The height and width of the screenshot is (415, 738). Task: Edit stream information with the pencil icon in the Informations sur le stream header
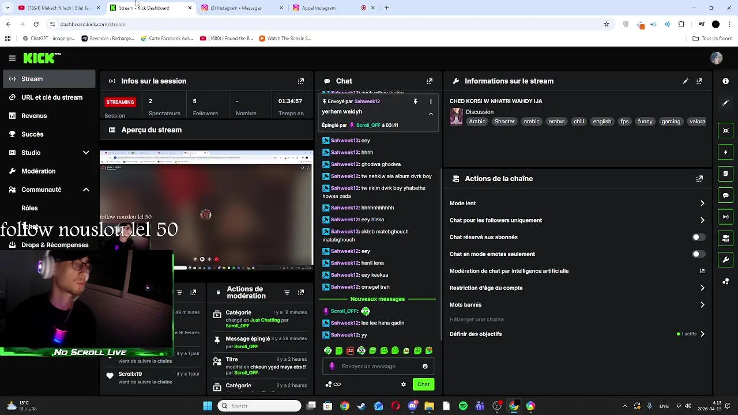point(686,81)
